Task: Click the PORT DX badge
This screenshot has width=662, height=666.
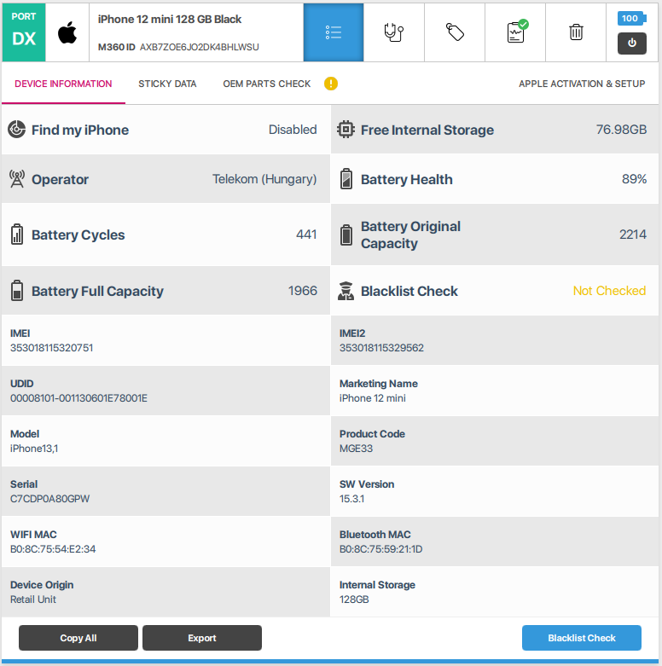Action: (24, 32)
